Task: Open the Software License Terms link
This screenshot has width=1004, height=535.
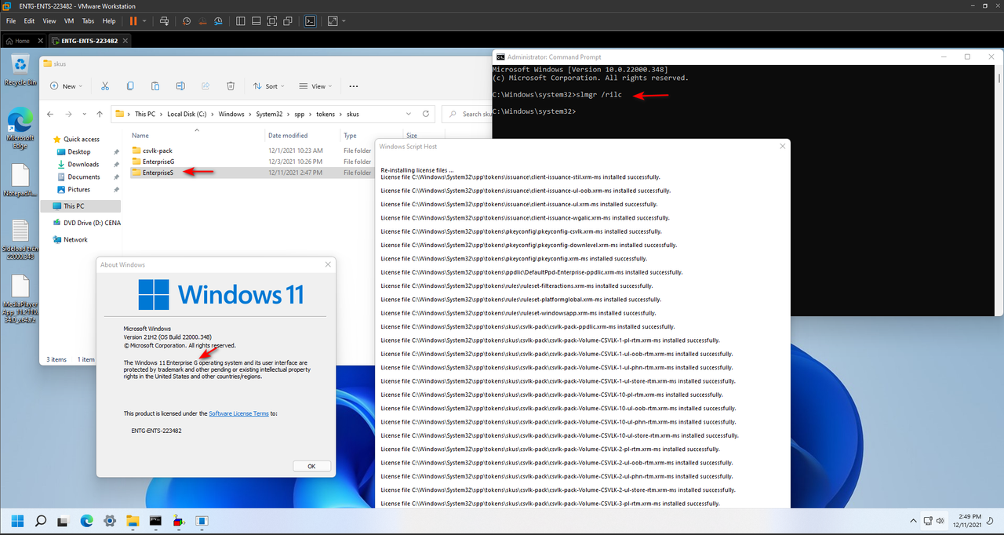Action: click(238, 413)
